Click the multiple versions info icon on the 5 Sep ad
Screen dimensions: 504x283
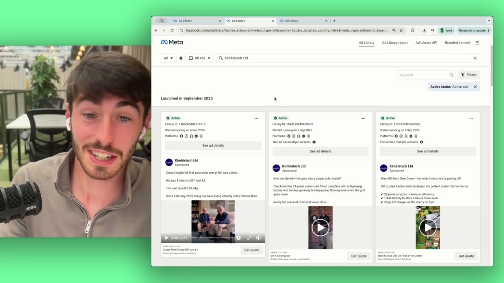pos(314,142)
